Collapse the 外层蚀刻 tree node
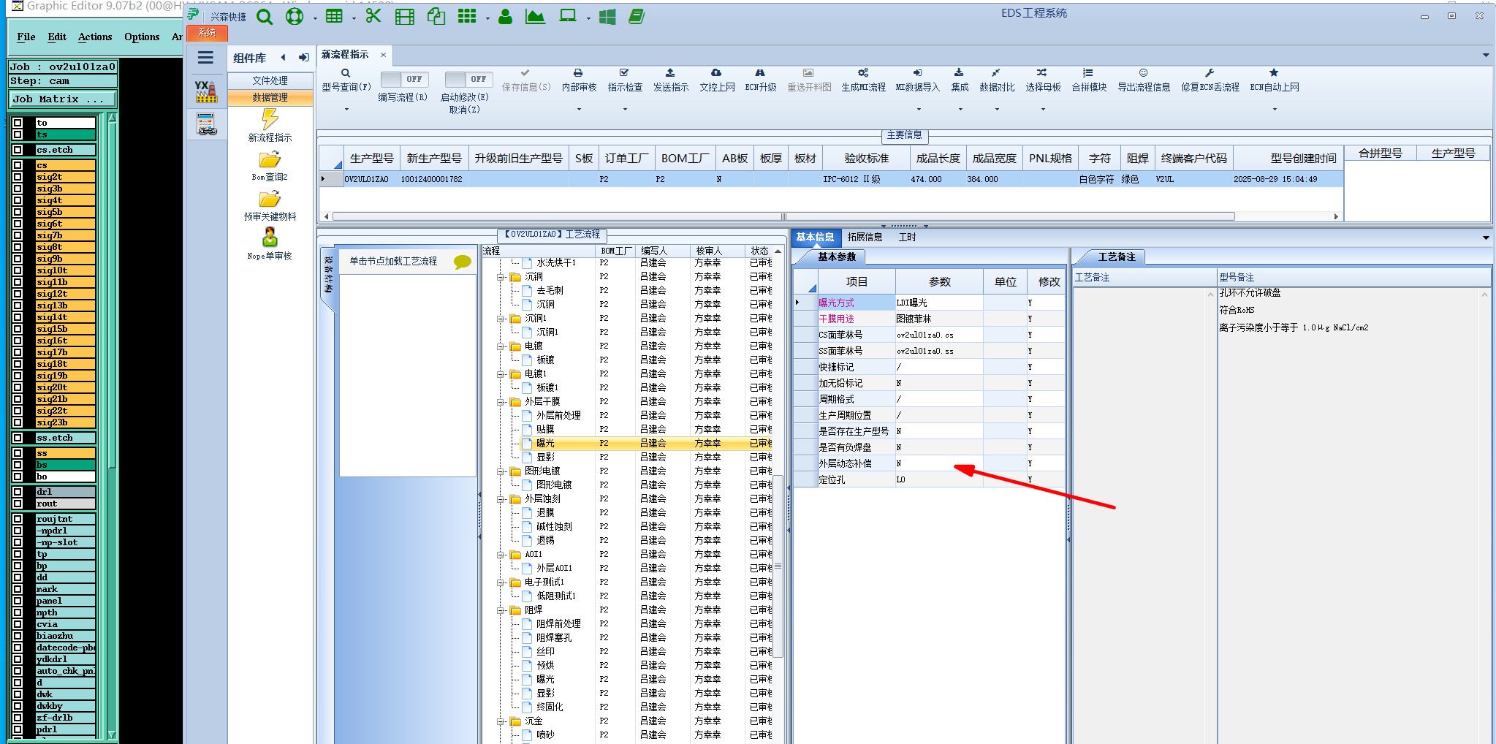Image resolution: width=1496 pixels, height=744 pixels. point(501,499)
